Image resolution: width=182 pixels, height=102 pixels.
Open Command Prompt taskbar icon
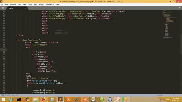19,99
